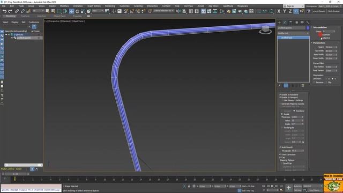Restrict to XY plane button
The height and width of the screenshot is (193, 343).
pyautogui.click(x=296, y=11)
